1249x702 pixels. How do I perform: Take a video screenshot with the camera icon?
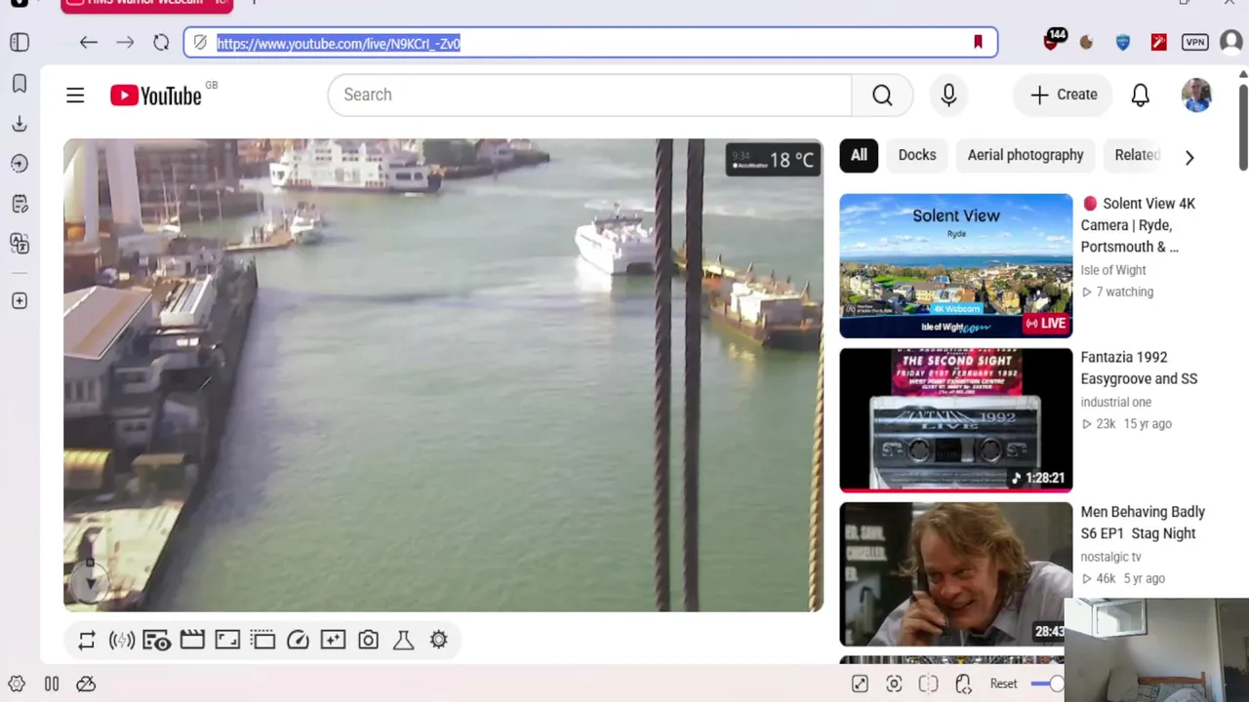point(368,640)
